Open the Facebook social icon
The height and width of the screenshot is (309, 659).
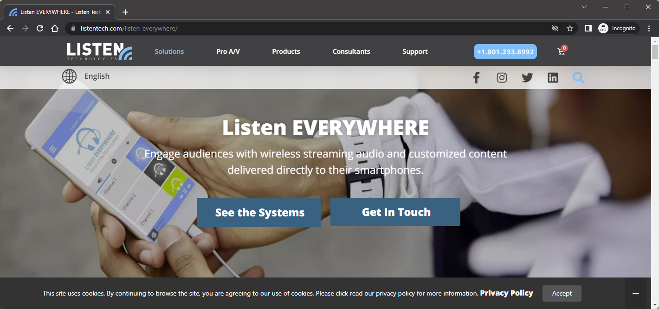point(476,78)
